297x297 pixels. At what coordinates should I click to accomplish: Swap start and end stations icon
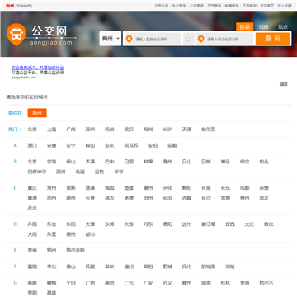click(189, 39)
